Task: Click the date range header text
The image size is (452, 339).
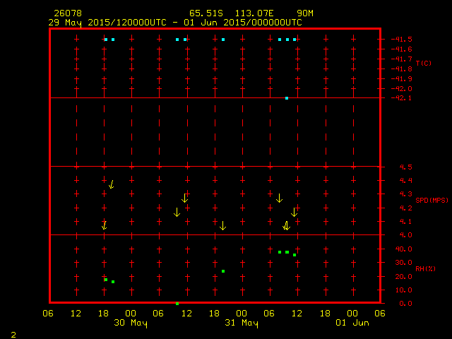Action: click(x=175, y=22)
